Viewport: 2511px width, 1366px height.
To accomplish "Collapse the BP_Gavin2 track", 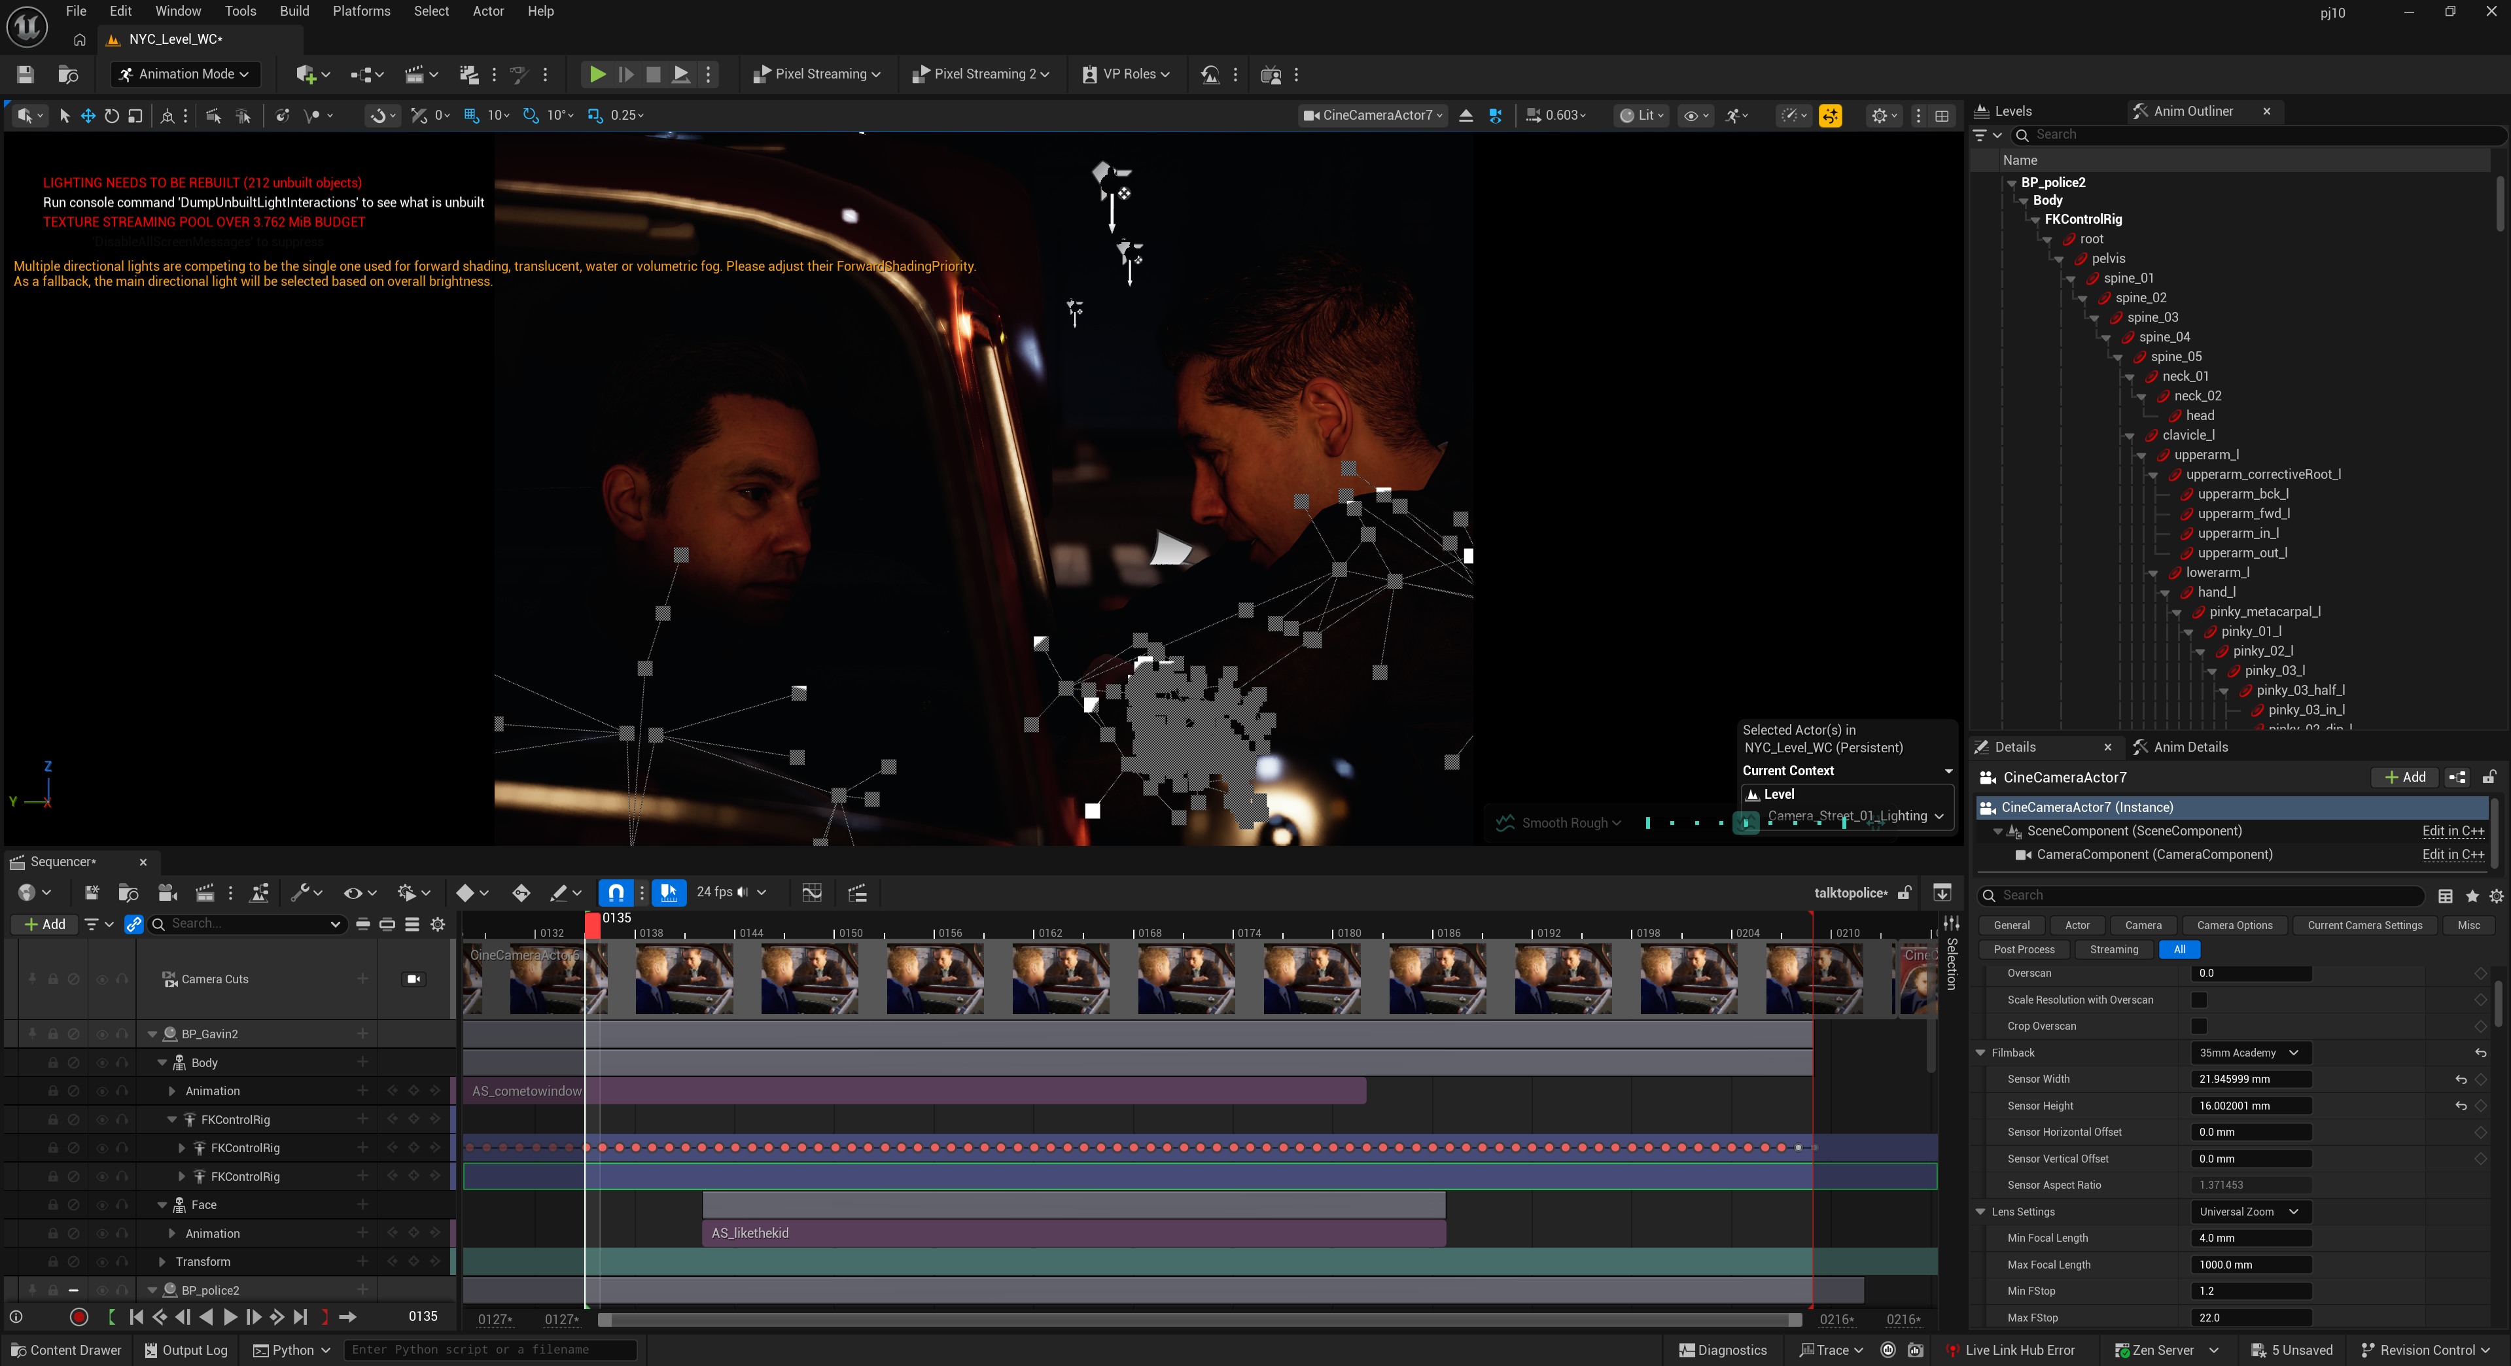I will pos(152,1034).
